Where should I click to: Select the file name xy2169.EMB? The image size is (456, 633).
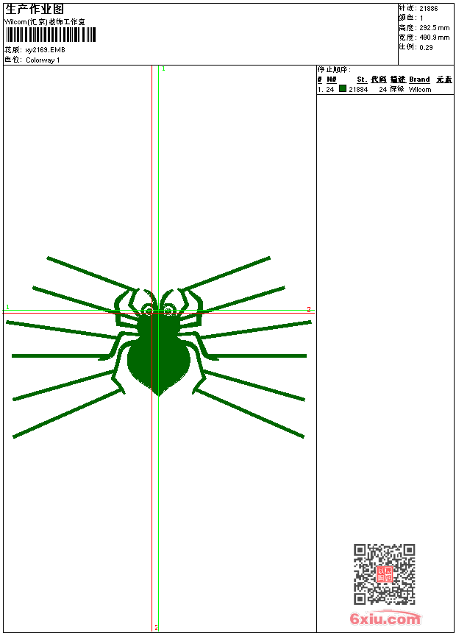[x=45, y=50]
